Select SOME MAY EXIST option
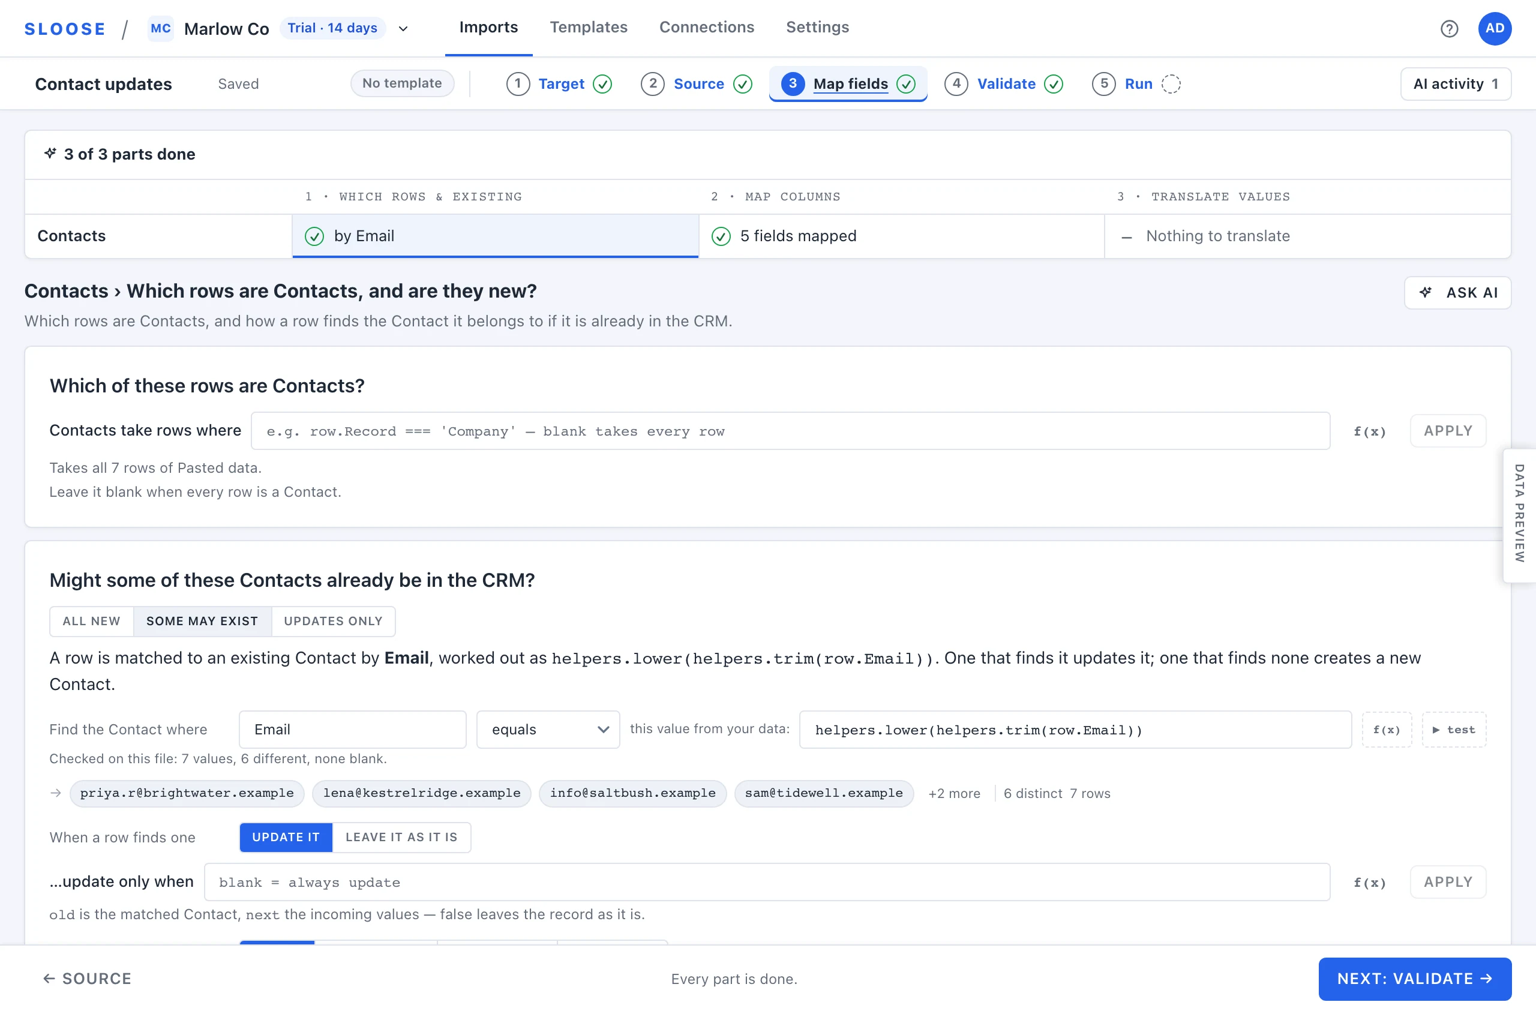 pyautogui.click(x=202, y=622)
